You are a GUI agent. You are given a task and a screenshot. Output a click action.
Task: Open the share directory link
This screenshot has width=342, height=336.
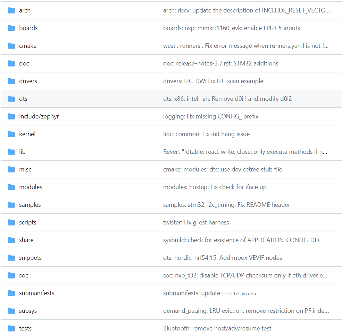point(26,240)
